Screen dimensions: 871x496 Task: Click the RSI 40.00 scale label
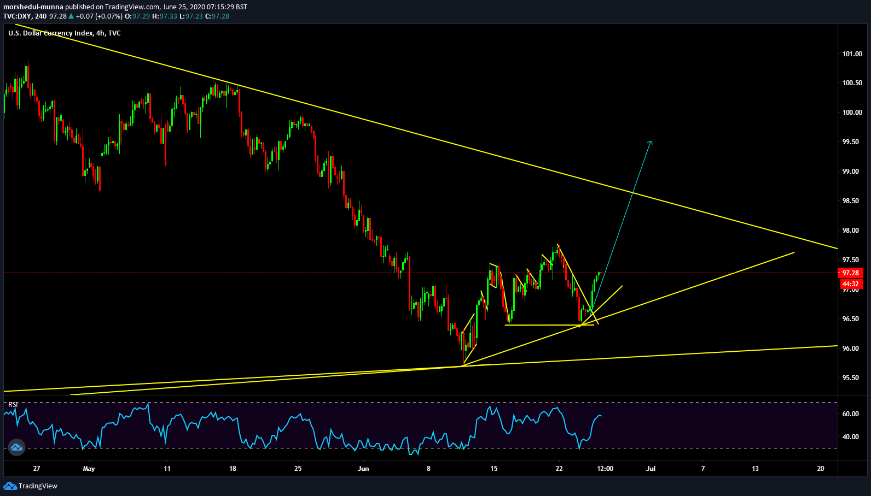click(x=850, y=437)
